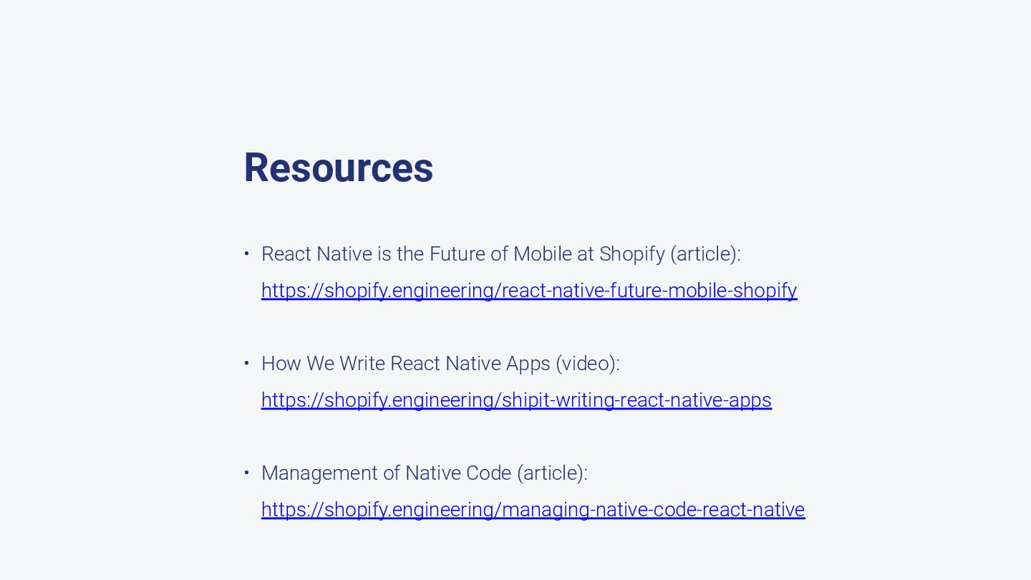Select text 'Management of Native Code (article):'

(x=425, y=473)
